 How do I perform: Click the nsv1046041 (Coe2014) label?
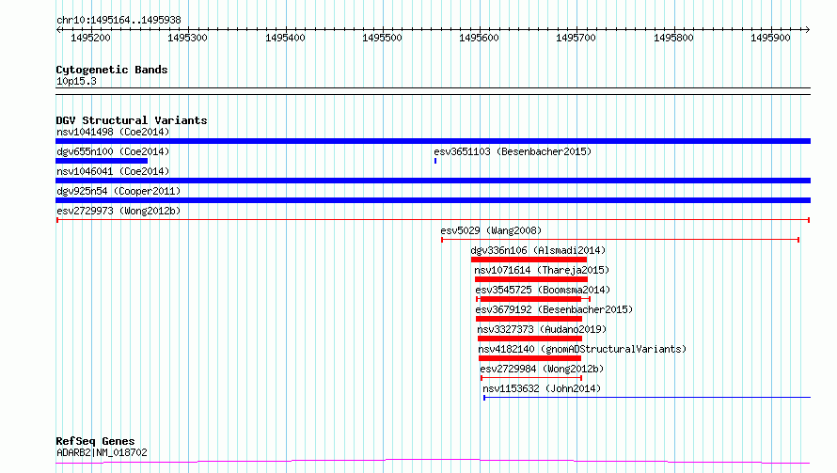click(113, 171)
